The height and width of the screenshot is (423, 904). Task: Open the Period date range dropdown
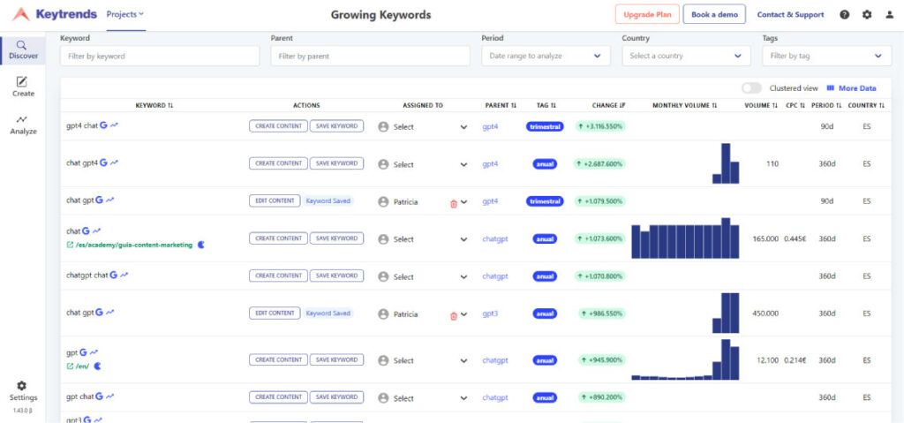pyautogui.click(x=546, y=56)
